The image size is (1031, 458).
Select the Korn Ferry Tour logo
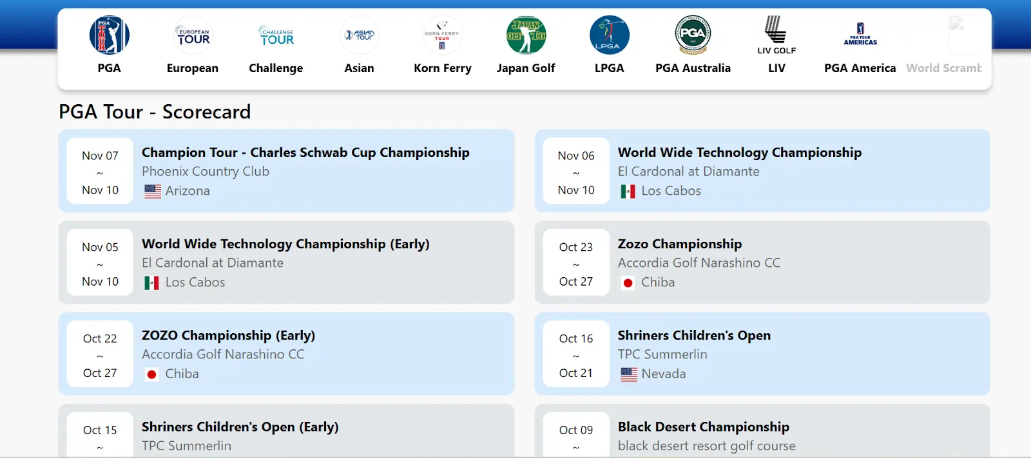click(443, 35)
